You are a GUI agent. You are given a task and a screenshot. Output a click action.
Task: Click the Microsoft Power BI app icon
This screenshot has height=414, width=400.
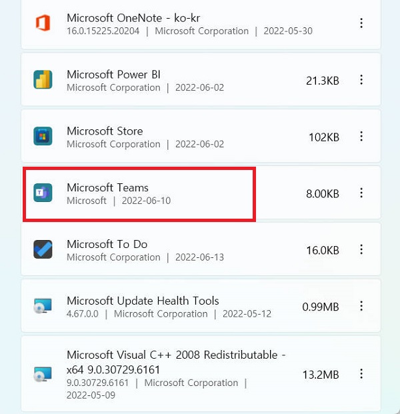(x=43, y=79)
